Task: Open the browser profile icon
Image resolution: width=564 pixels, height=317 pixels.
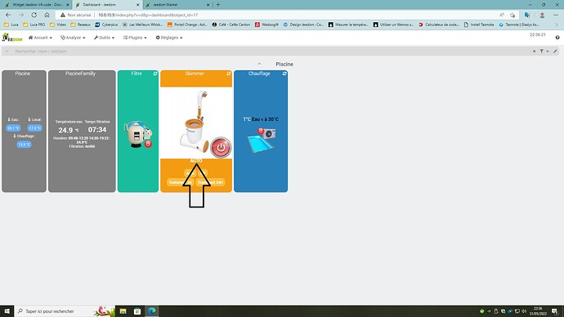Action: pyautogui.click(x=542, y=15)
